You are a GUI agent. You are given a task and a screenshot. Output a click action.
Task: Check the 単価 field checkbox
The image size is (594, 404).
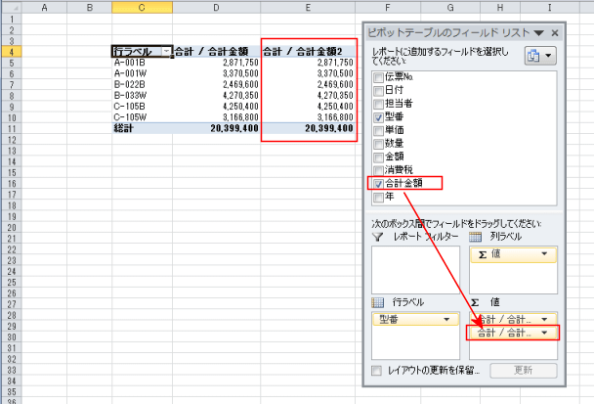pos(378,131)
